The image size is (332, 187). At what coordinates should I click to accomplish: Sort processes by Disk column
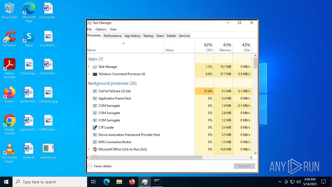pyautogui.click(x=242, y=48)
